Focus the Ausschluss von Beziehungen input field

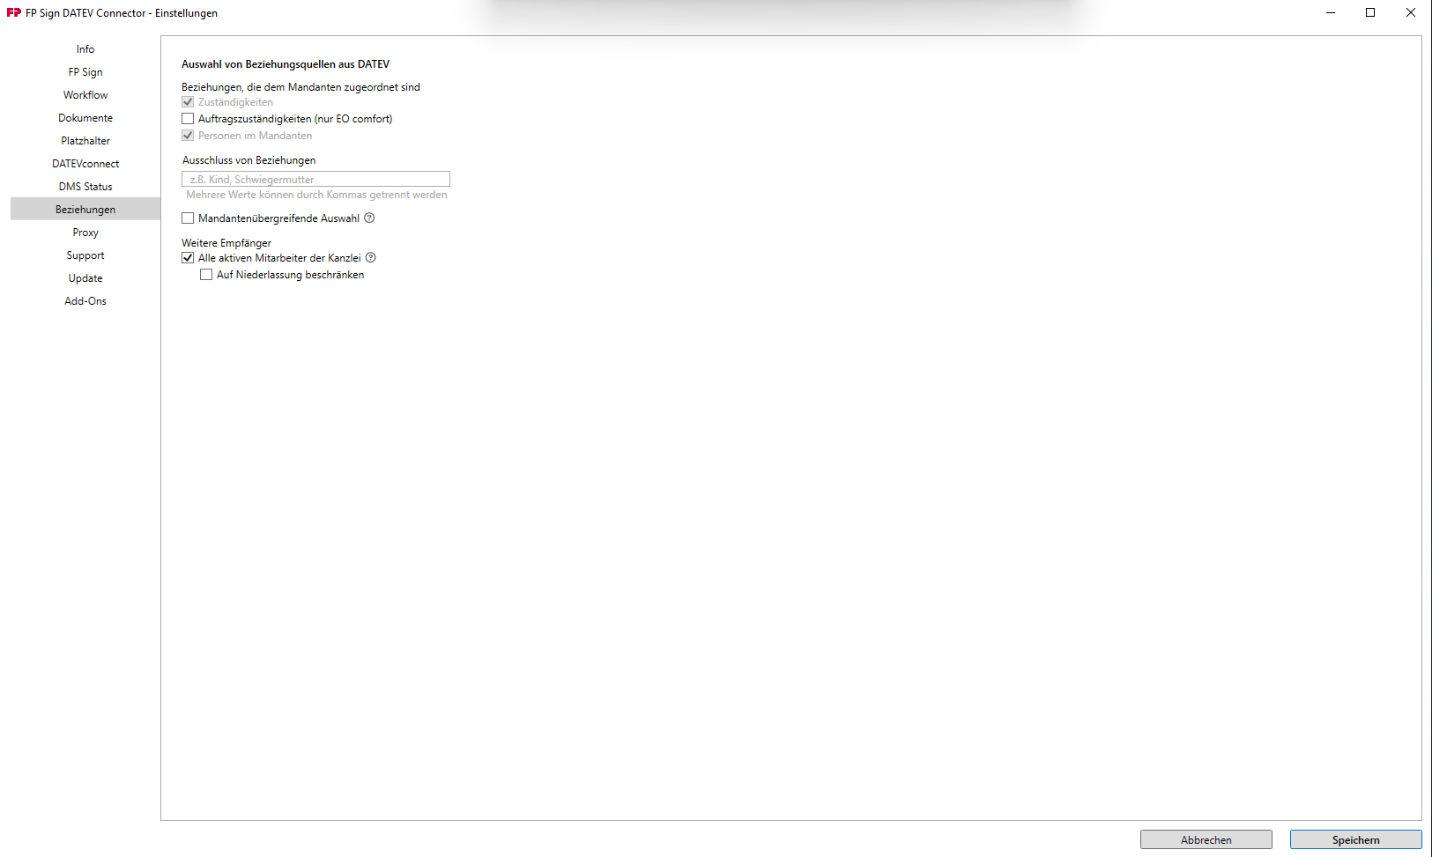(315, 179)
